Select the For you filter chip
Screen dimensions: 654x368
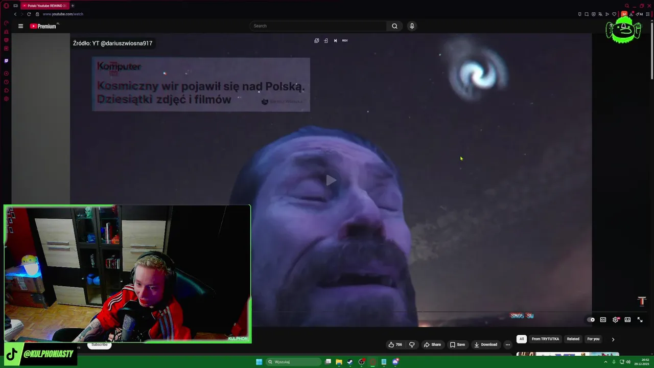tap(593, 339)
